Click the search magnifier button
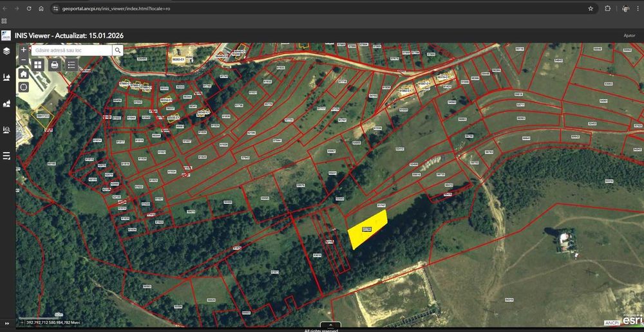Viewport: 644px width, 332px height. coord(118,50)
